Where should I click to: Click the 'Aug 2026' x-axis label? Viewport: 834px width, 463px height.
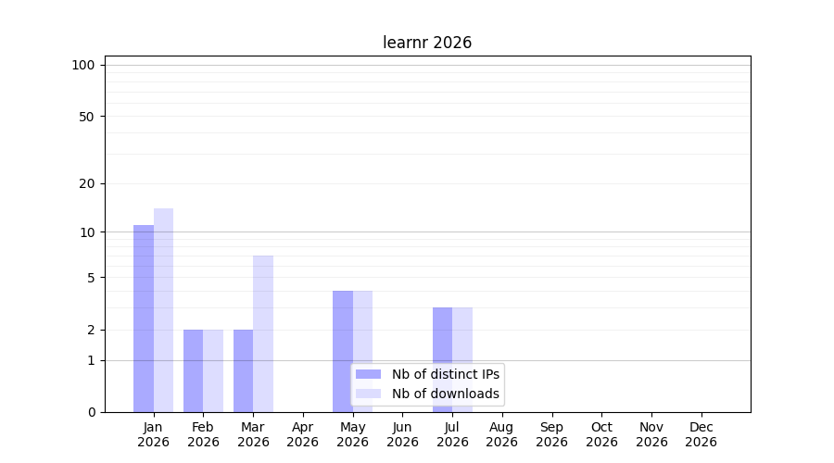502,435
